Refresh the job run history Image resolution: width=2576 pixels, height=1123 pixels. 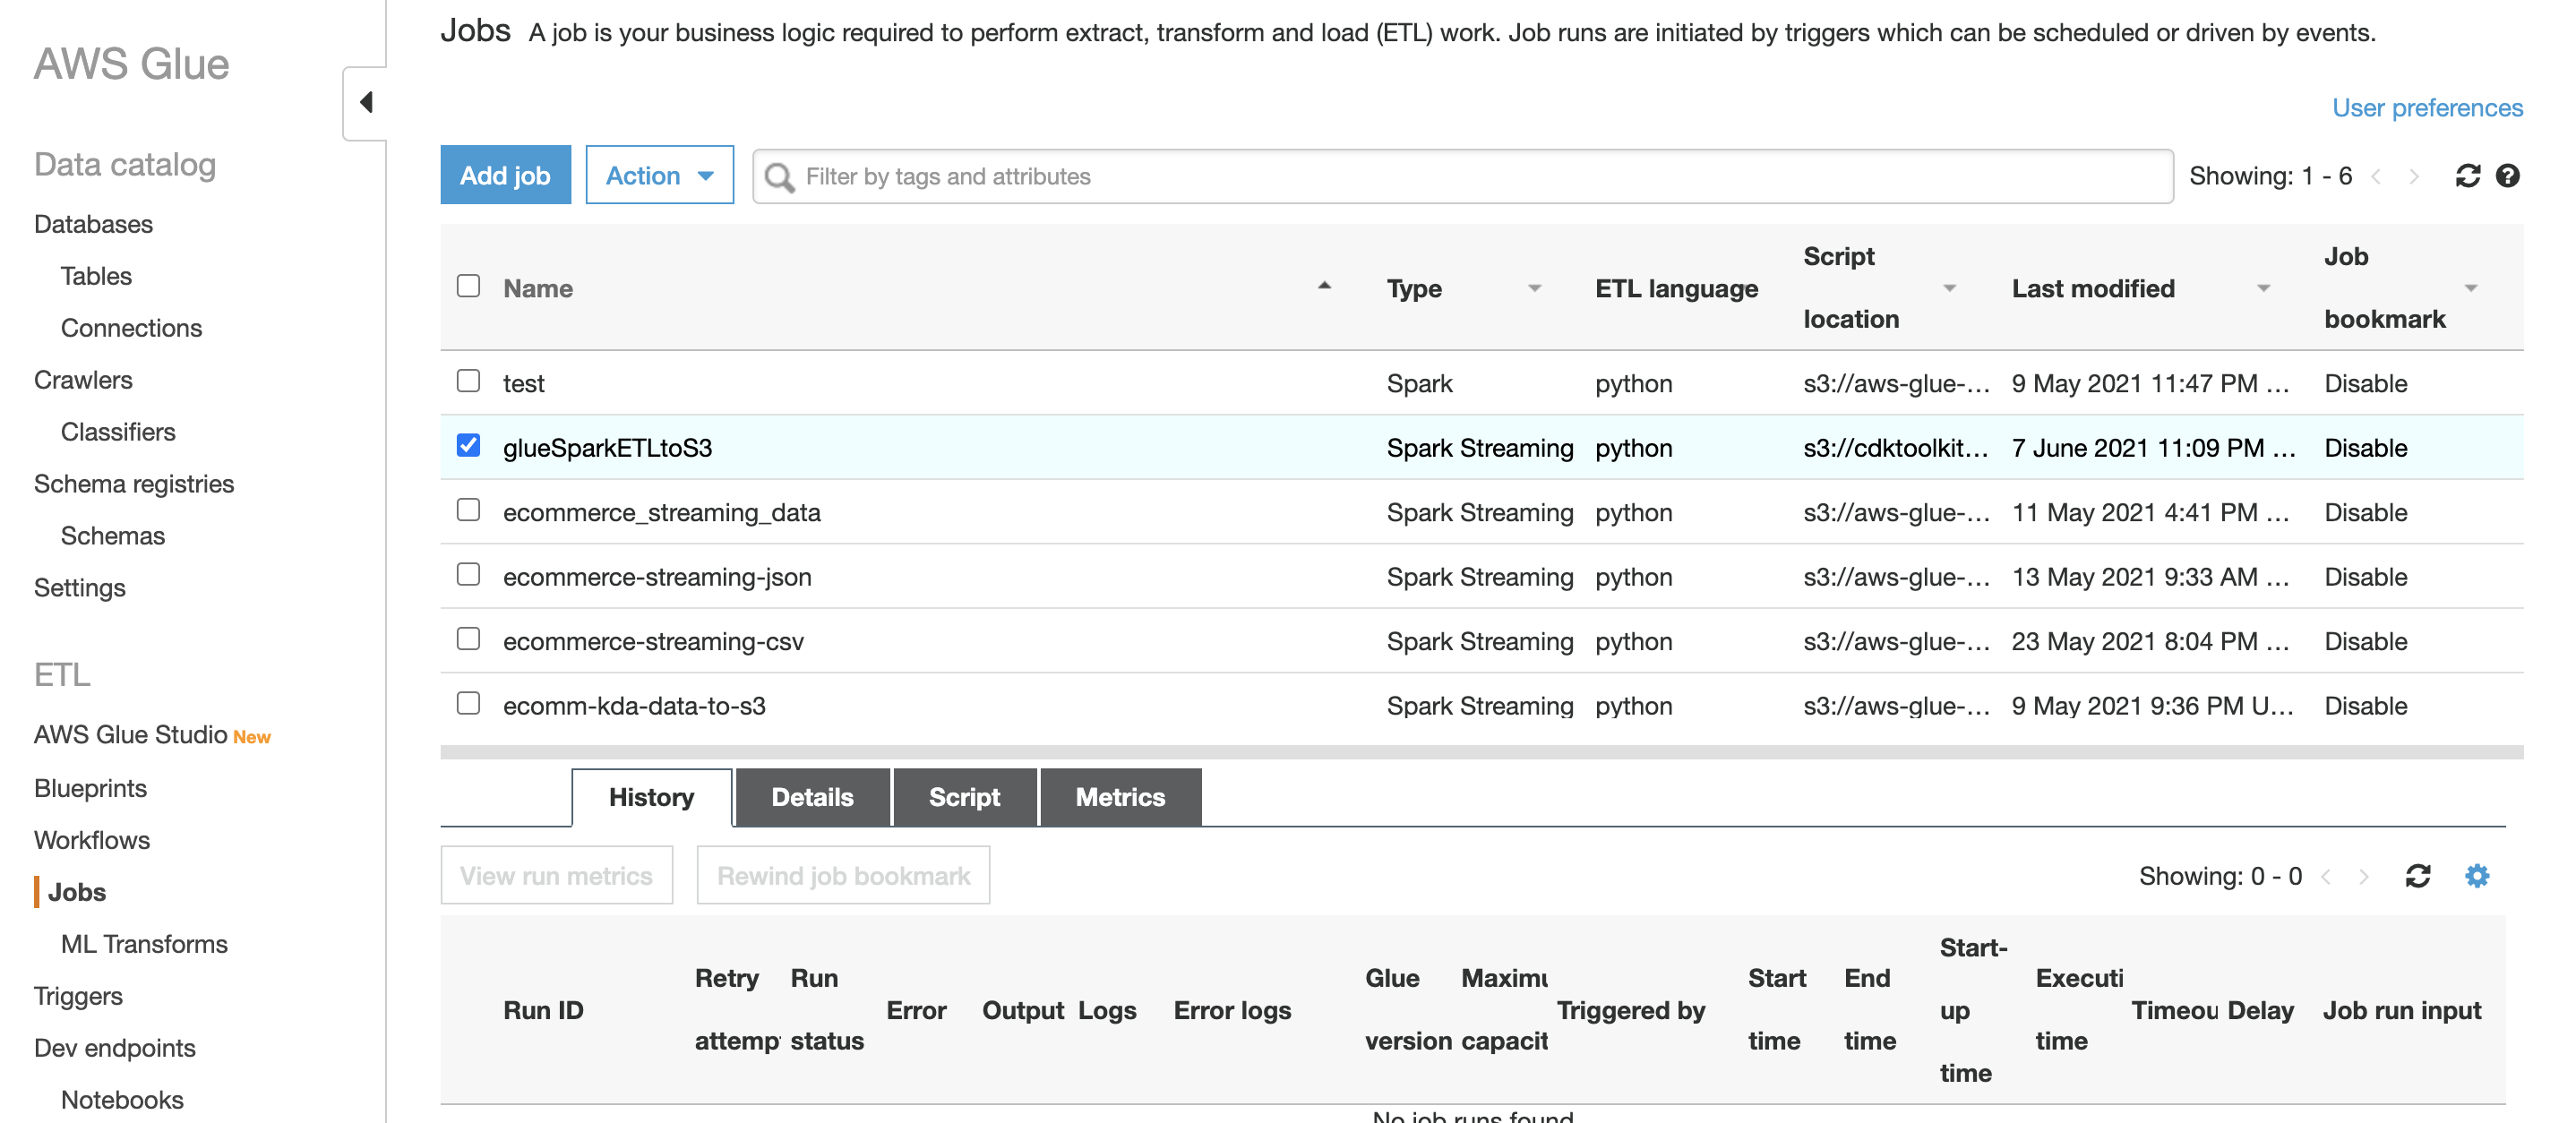[x=2417, y=876]
